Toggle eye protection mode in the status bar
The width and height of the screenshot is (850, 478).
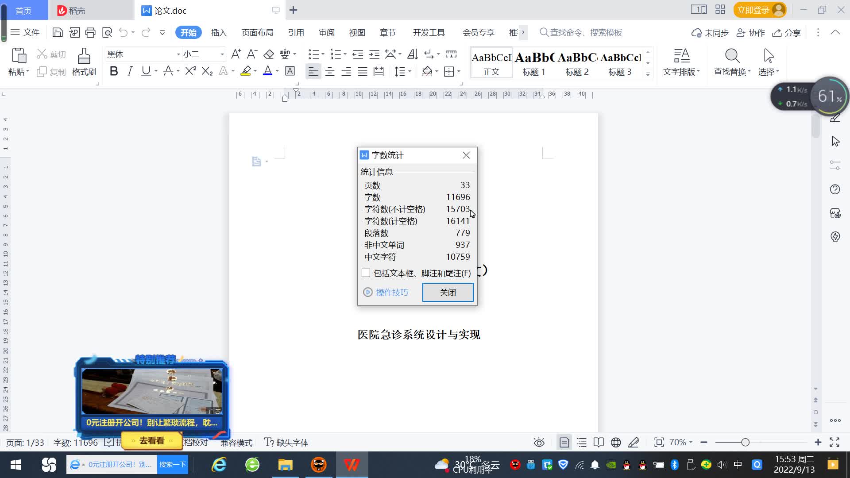coord(539,442)
